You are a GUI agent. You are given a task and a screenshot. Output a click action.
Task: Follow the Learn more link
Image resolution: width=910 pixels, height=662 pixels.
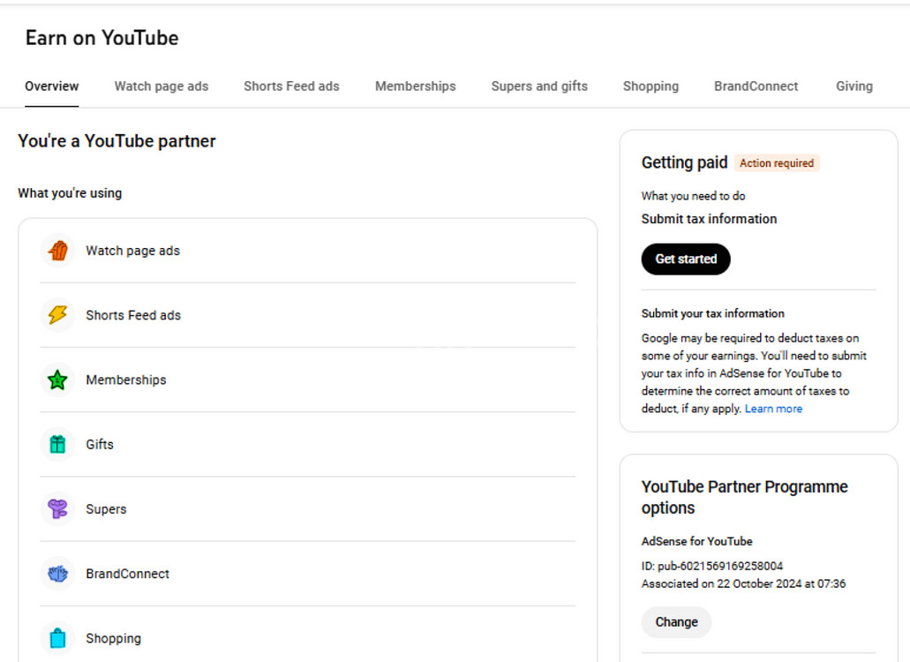coord(773,409)
